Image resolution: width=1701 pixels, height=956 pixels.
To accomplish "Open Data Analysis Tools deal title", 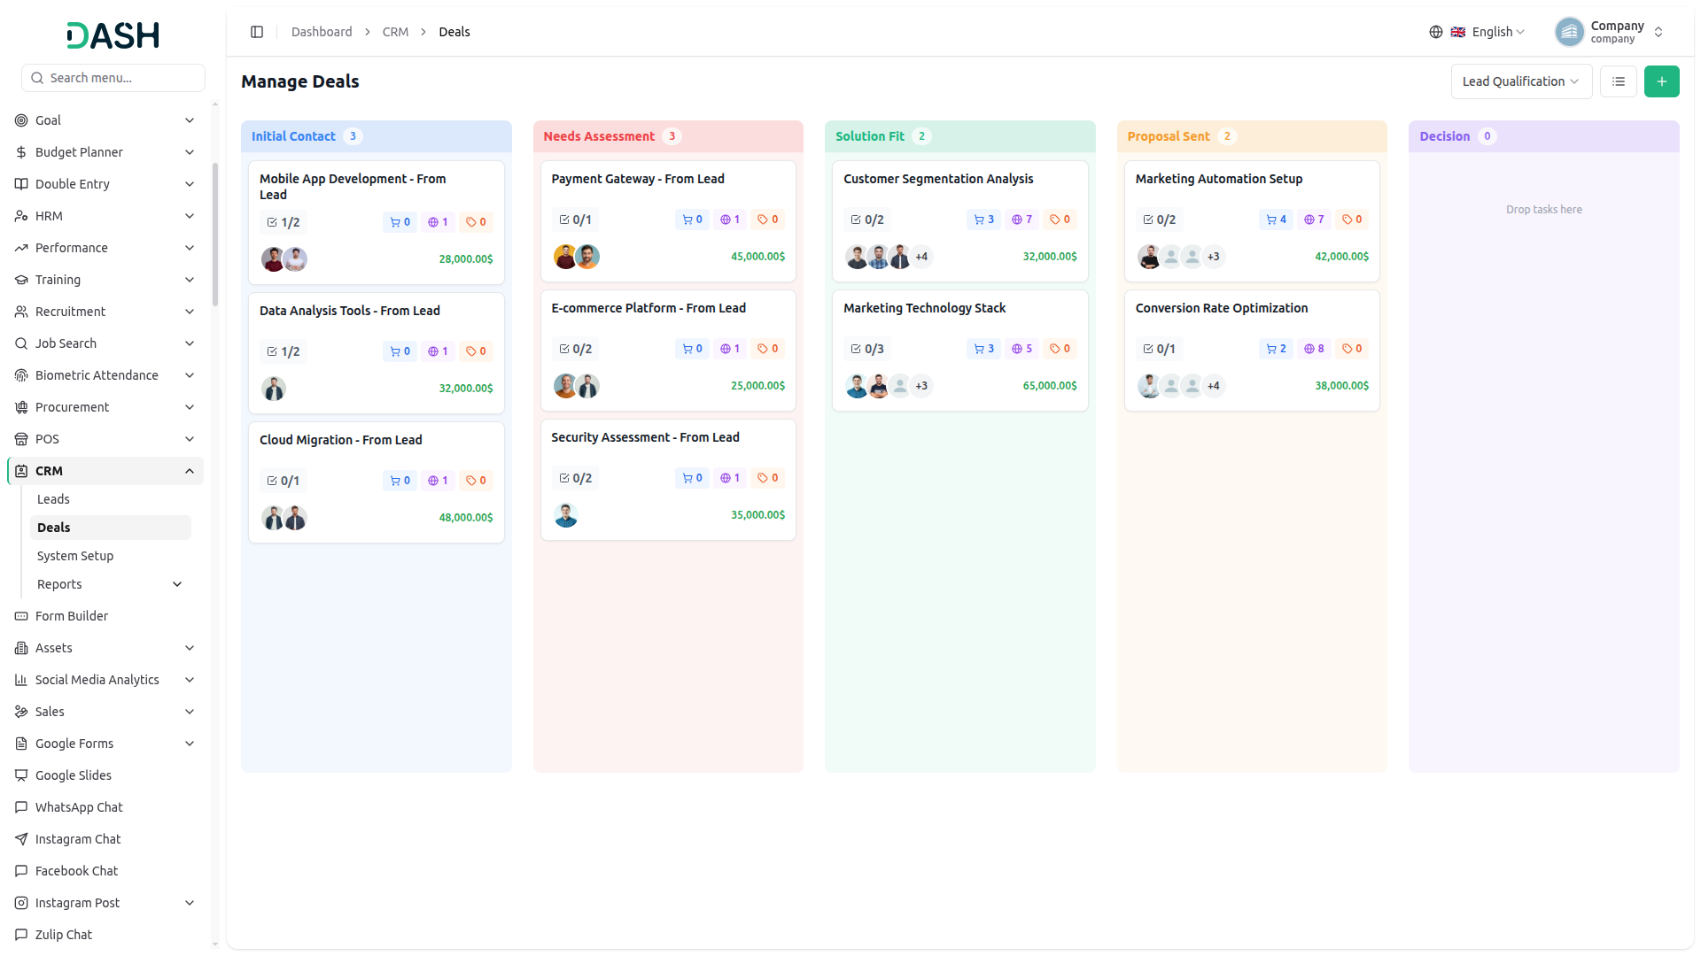I will (x=349, y=311).
